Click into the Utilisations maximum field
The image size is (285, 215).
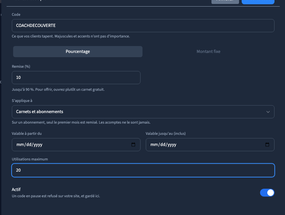click(x=143, y=170)
